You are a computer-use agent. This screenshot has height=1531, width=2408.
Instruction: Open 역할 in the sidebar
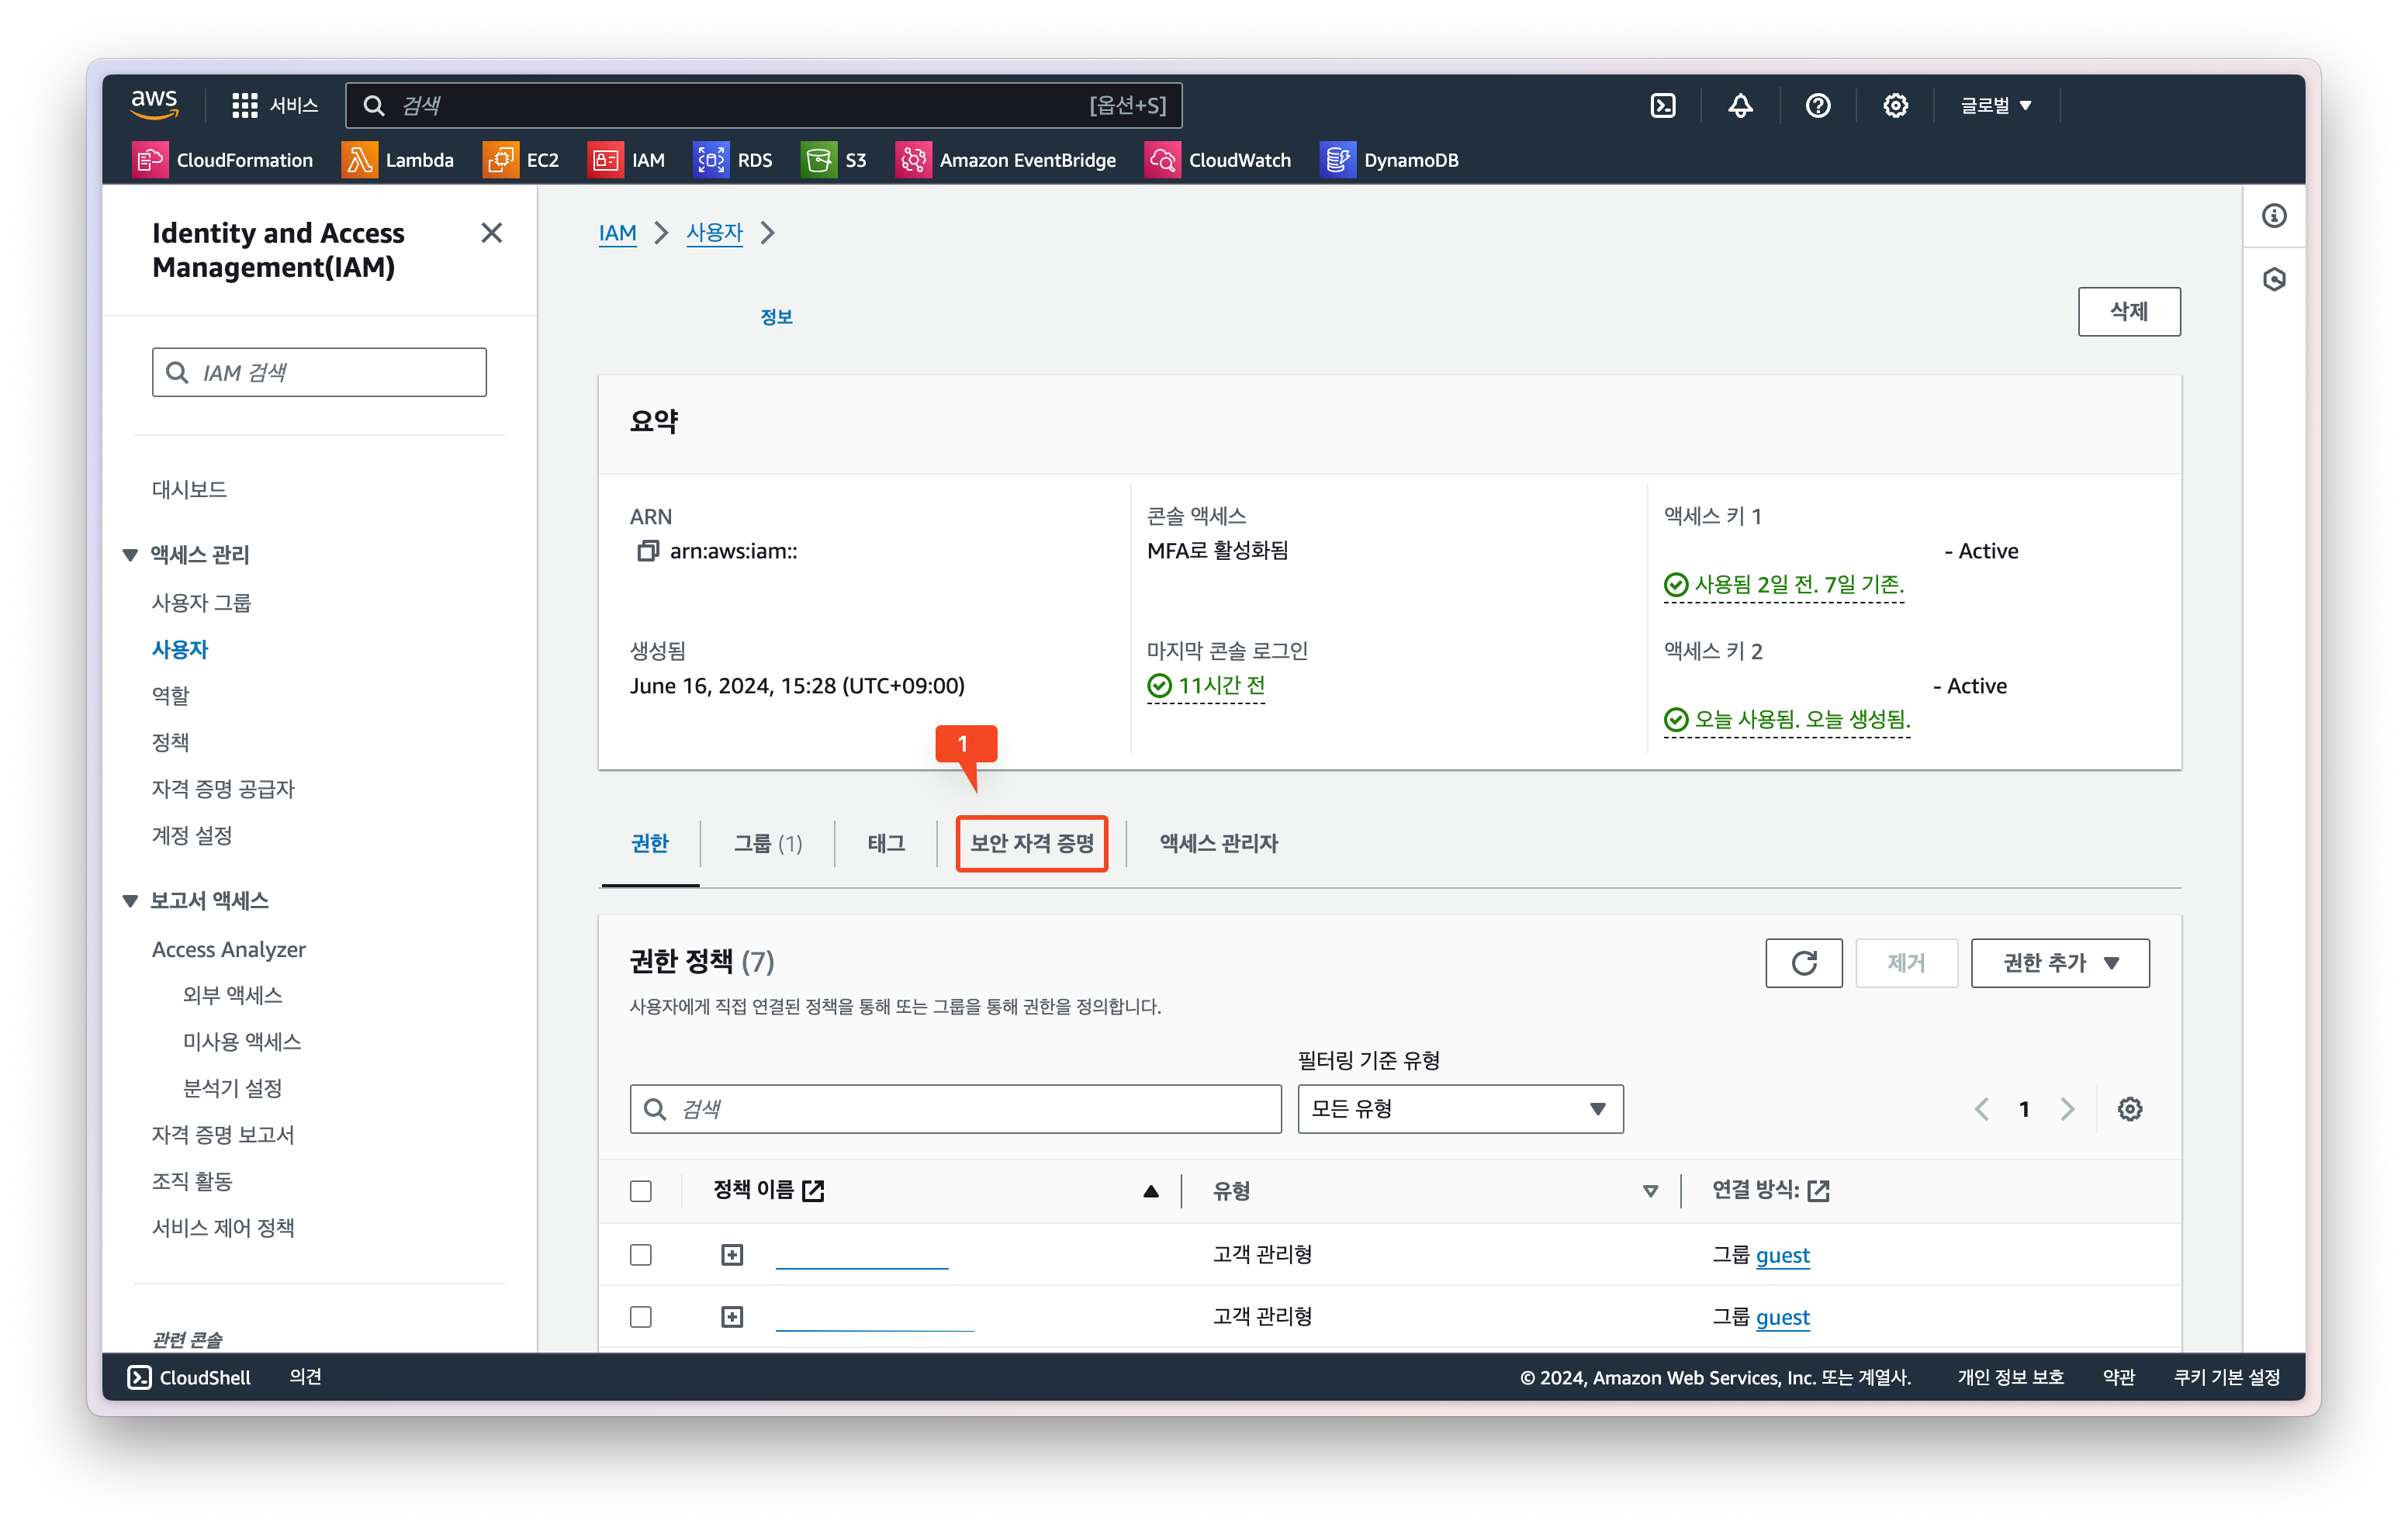(170, 695)
